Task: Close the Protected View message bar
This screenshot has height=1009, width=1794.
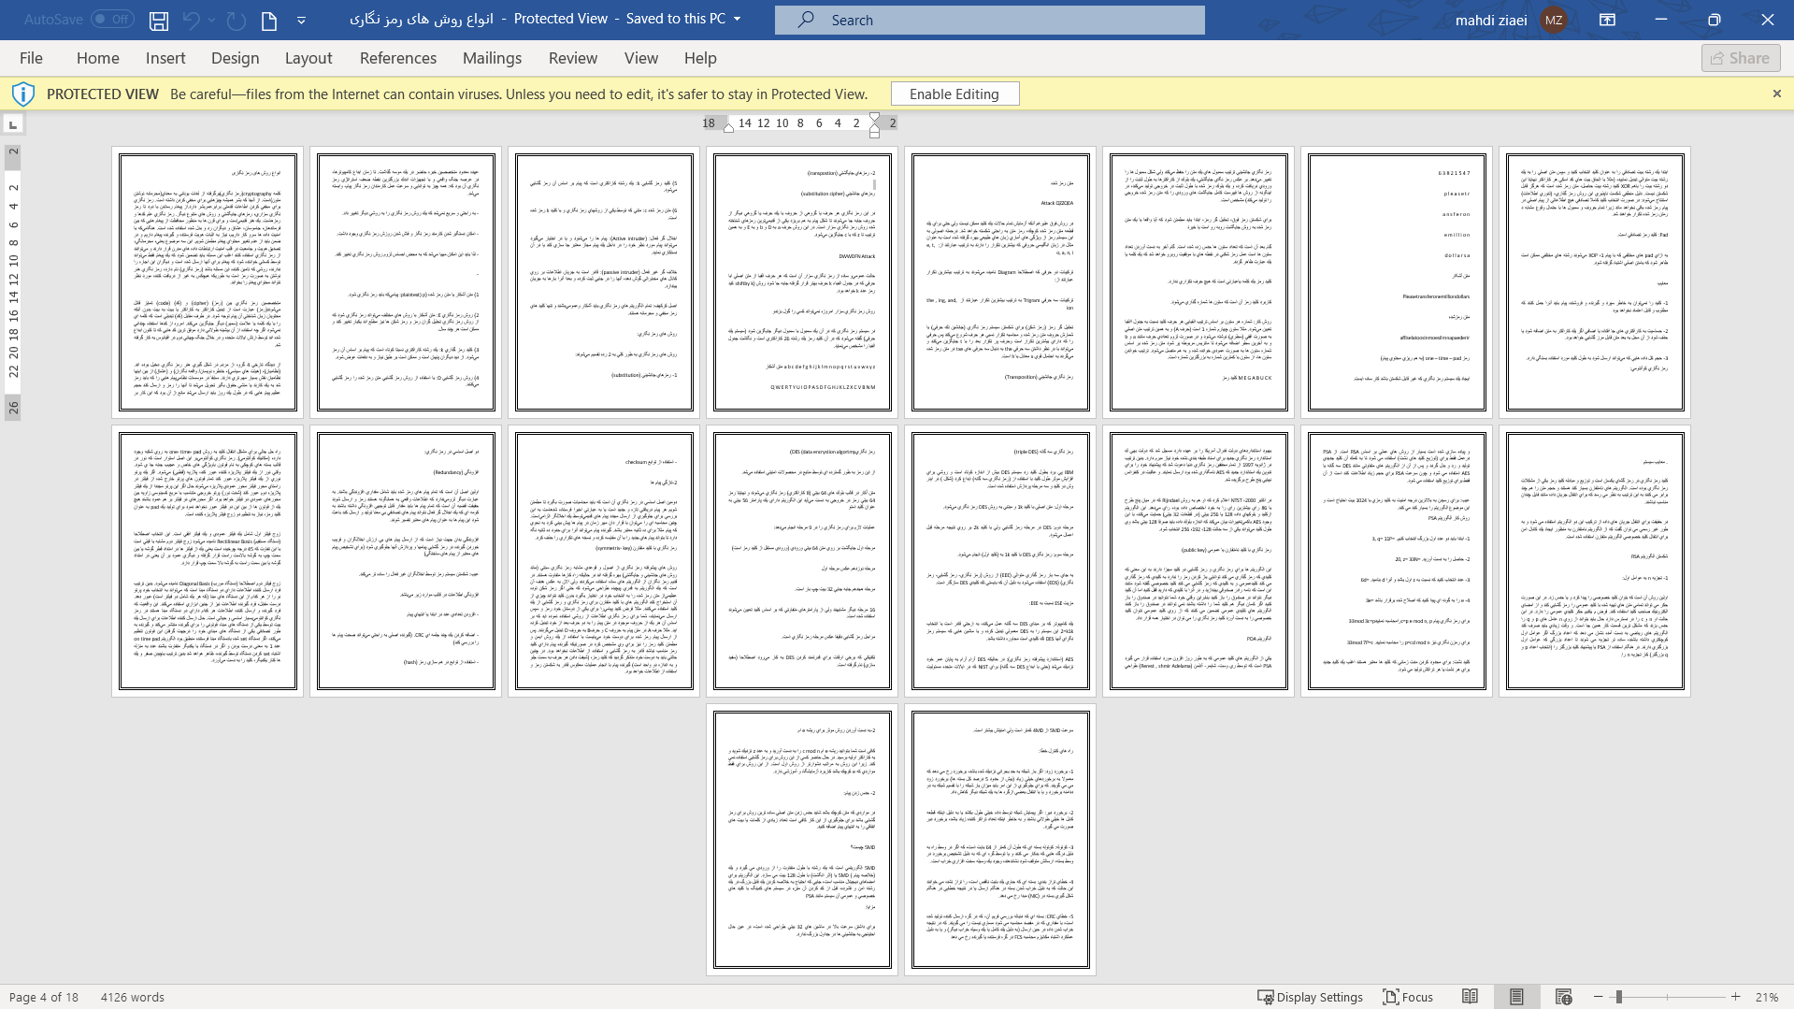Action: [x=1776, y=94]
